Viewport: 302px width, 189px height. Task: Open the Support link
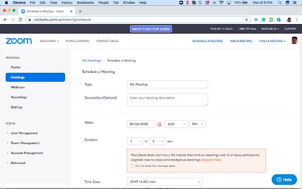(290, 29)
